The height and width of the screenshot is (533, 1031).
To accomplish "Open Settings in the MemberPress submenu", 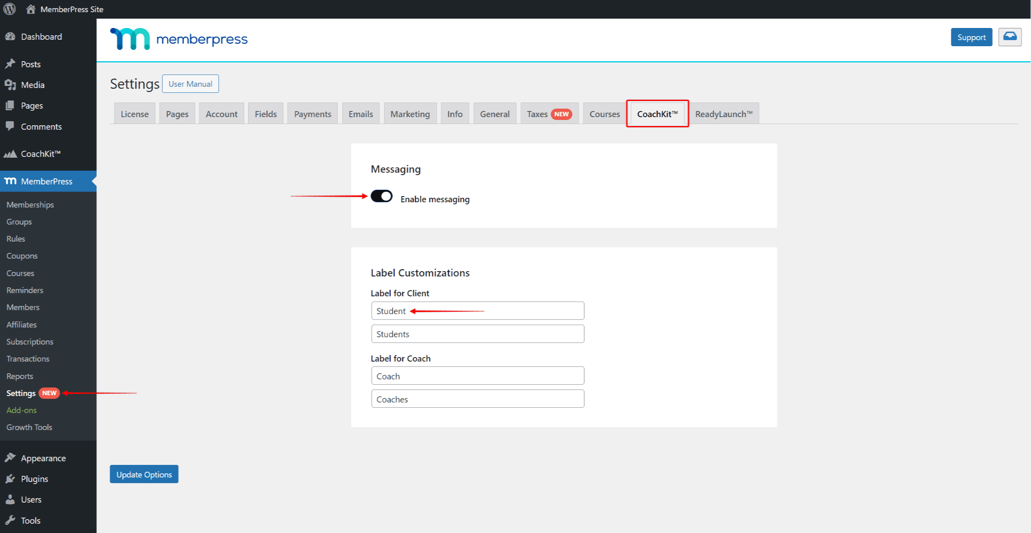I will pos(21,393).
